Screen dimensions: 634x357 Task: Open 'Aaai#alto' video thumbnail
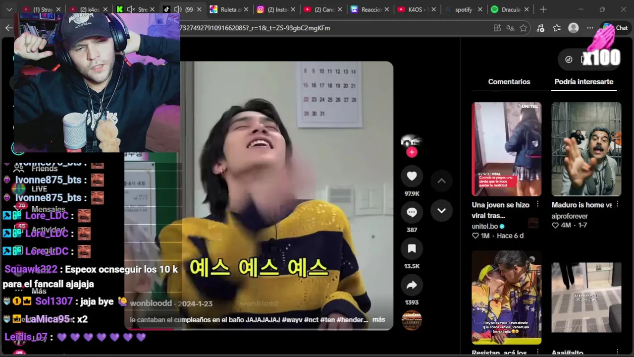tap(586, 297)
